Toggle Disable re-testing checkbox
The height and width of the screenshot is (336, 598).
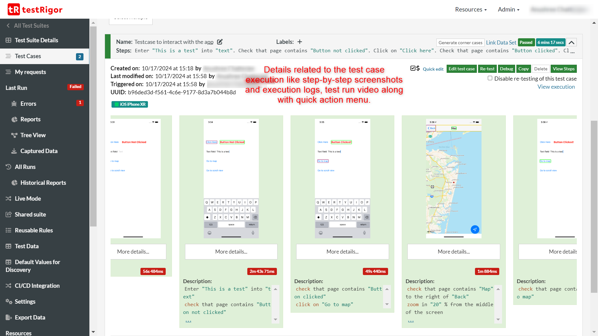coord(490,78)
